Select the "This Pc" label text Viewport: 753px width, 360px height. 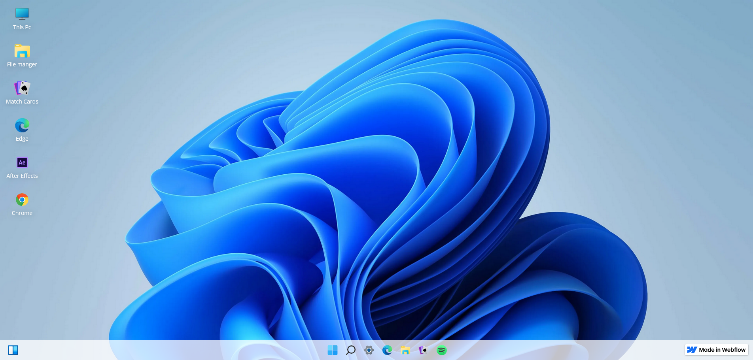coord(22,27)
